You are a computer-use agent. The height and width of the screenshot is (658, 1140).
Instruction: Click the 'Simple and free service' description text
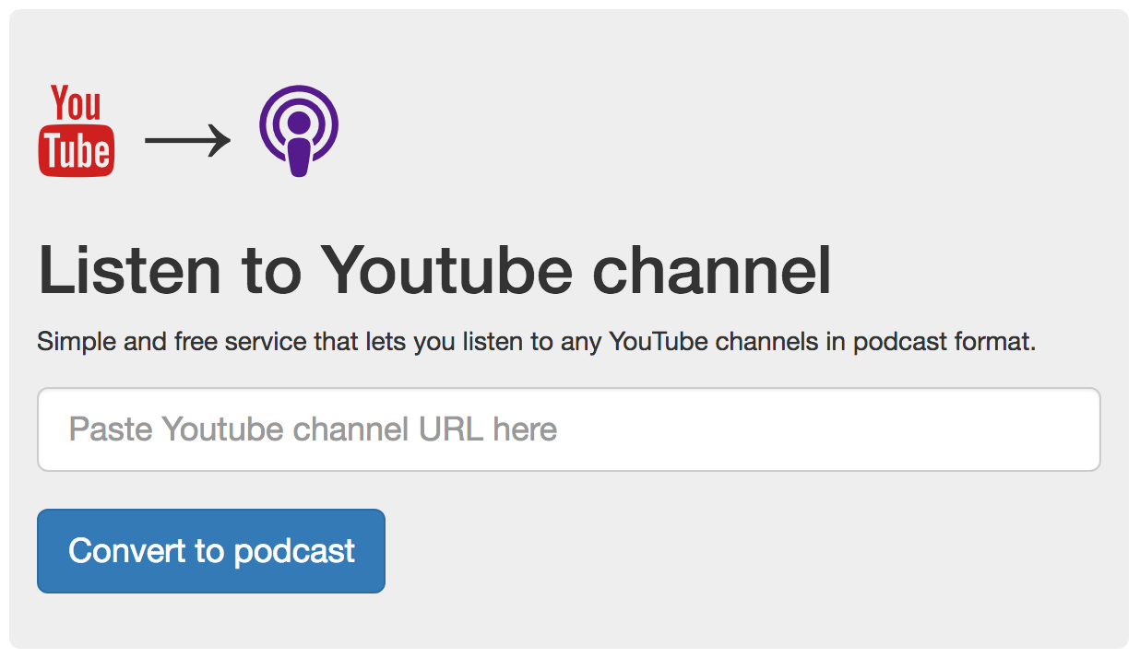click(537, 343)
